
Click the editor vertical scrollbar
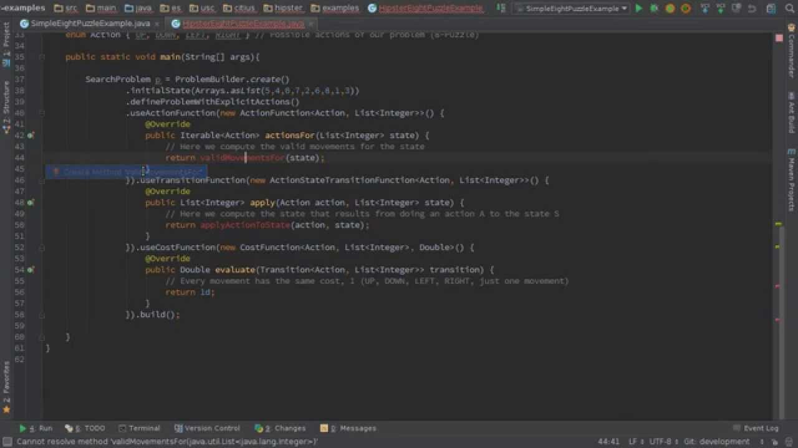pyautogui.click(x=783, y=322)
